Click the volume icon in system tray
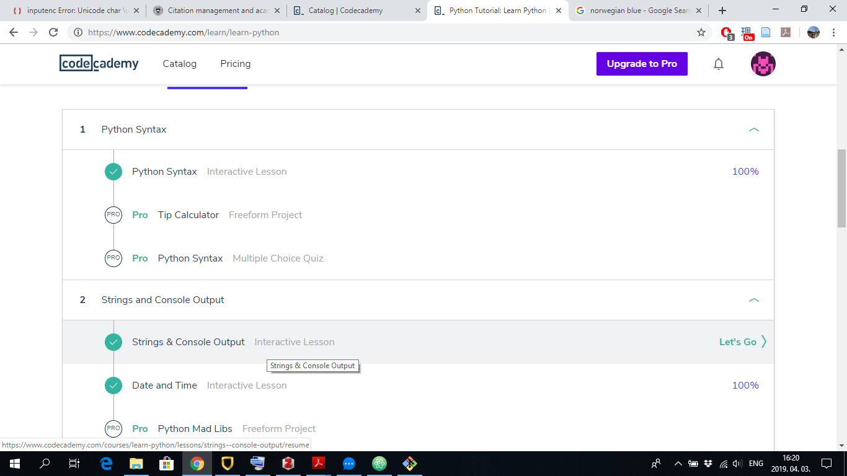This screenshot has width=847, height=476. (737, 464)
